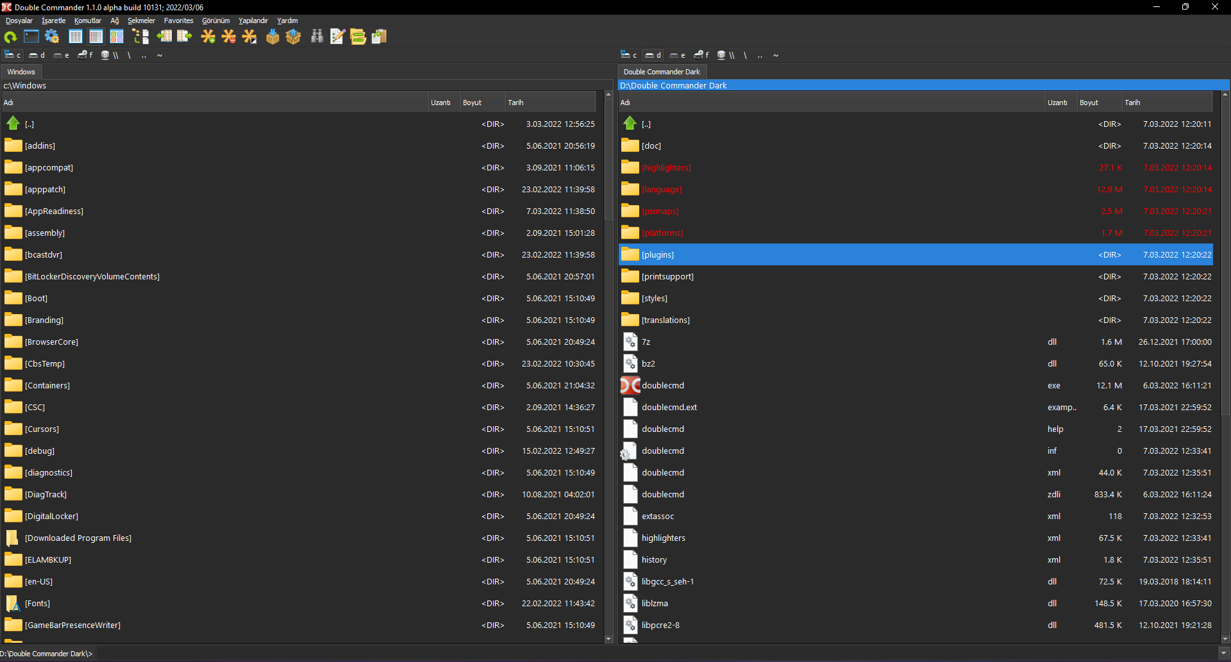
Task: Select drive e in left panel
Action: (x=62, y=55)
